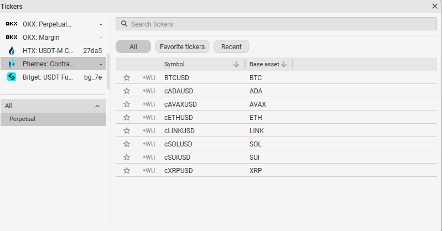Screen dimensions: 442x231
Task: Collapse the All category section
Action: click(97, 106)
